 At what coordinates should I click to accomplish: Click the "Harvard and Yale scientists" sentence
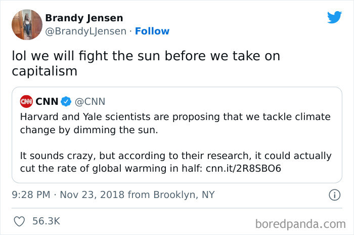175,124
